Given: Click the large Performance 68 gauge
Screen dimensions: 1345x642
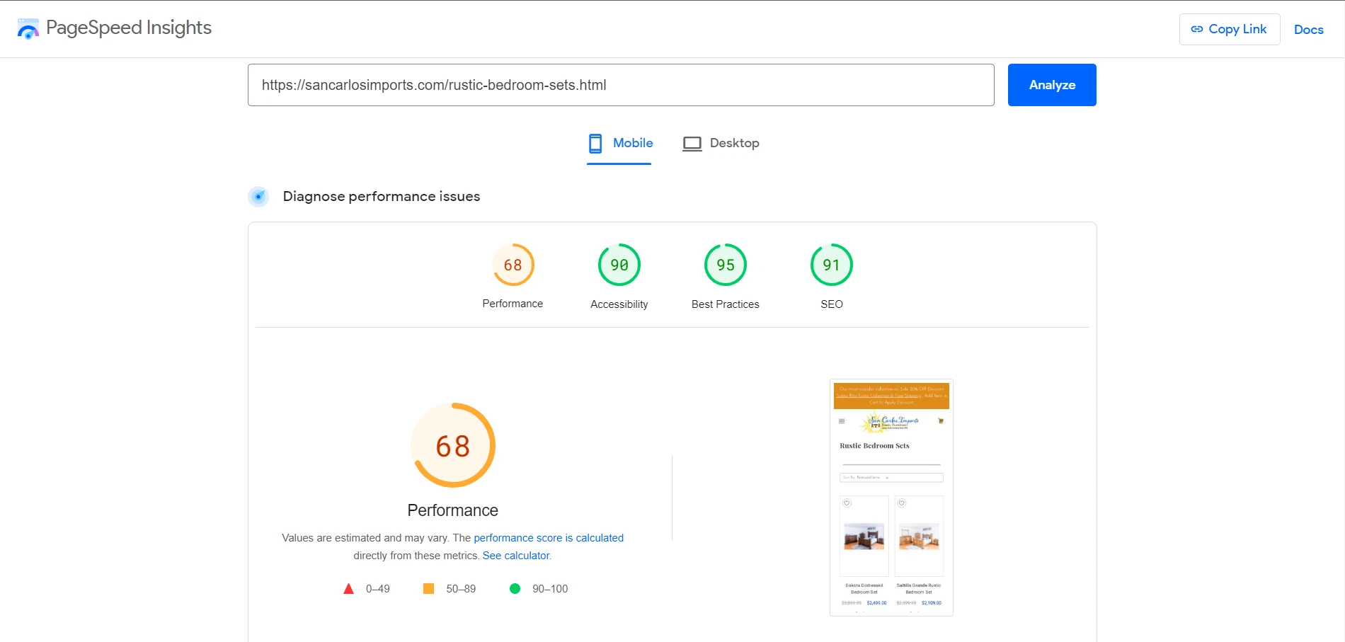Looking at the screenshot, I should point(453,445).
